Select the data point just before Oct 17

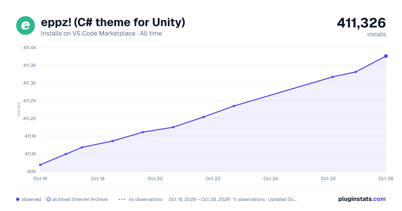pos(66,154)
